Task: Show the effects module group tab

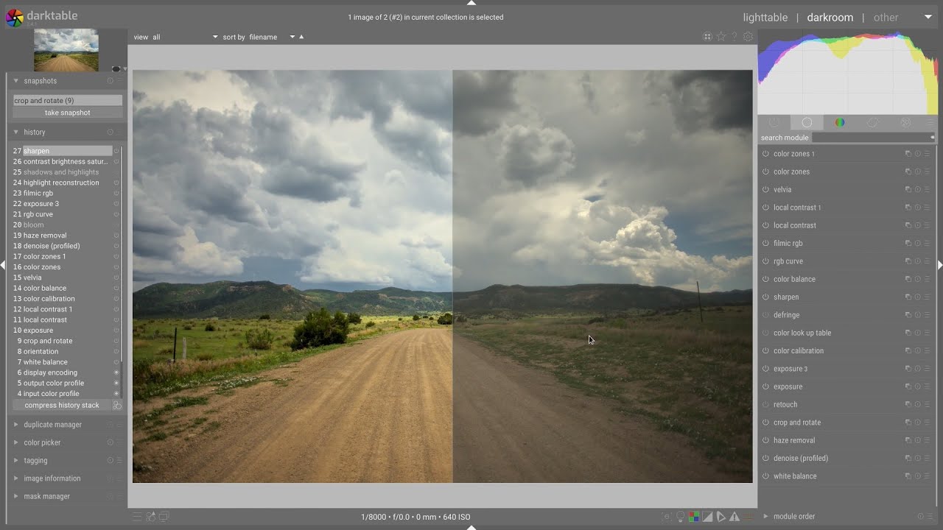Action: [x=905, y=123]
